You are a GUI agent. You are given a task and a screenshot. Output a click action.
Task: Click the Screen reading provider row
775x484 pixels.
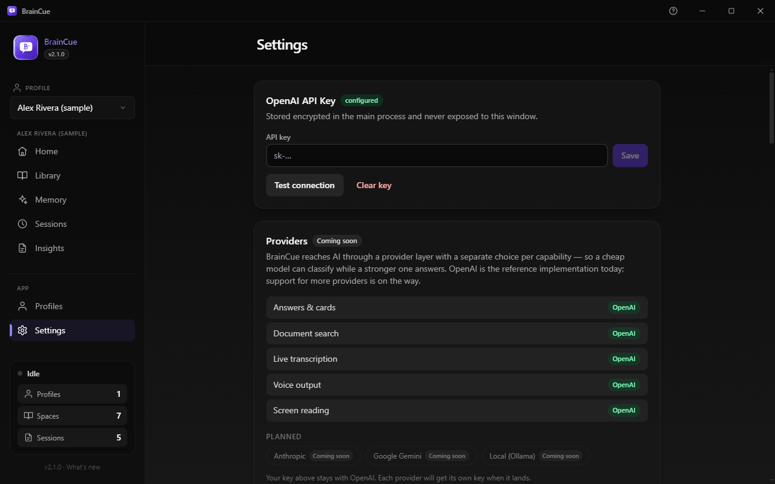[x=457, y=410]
